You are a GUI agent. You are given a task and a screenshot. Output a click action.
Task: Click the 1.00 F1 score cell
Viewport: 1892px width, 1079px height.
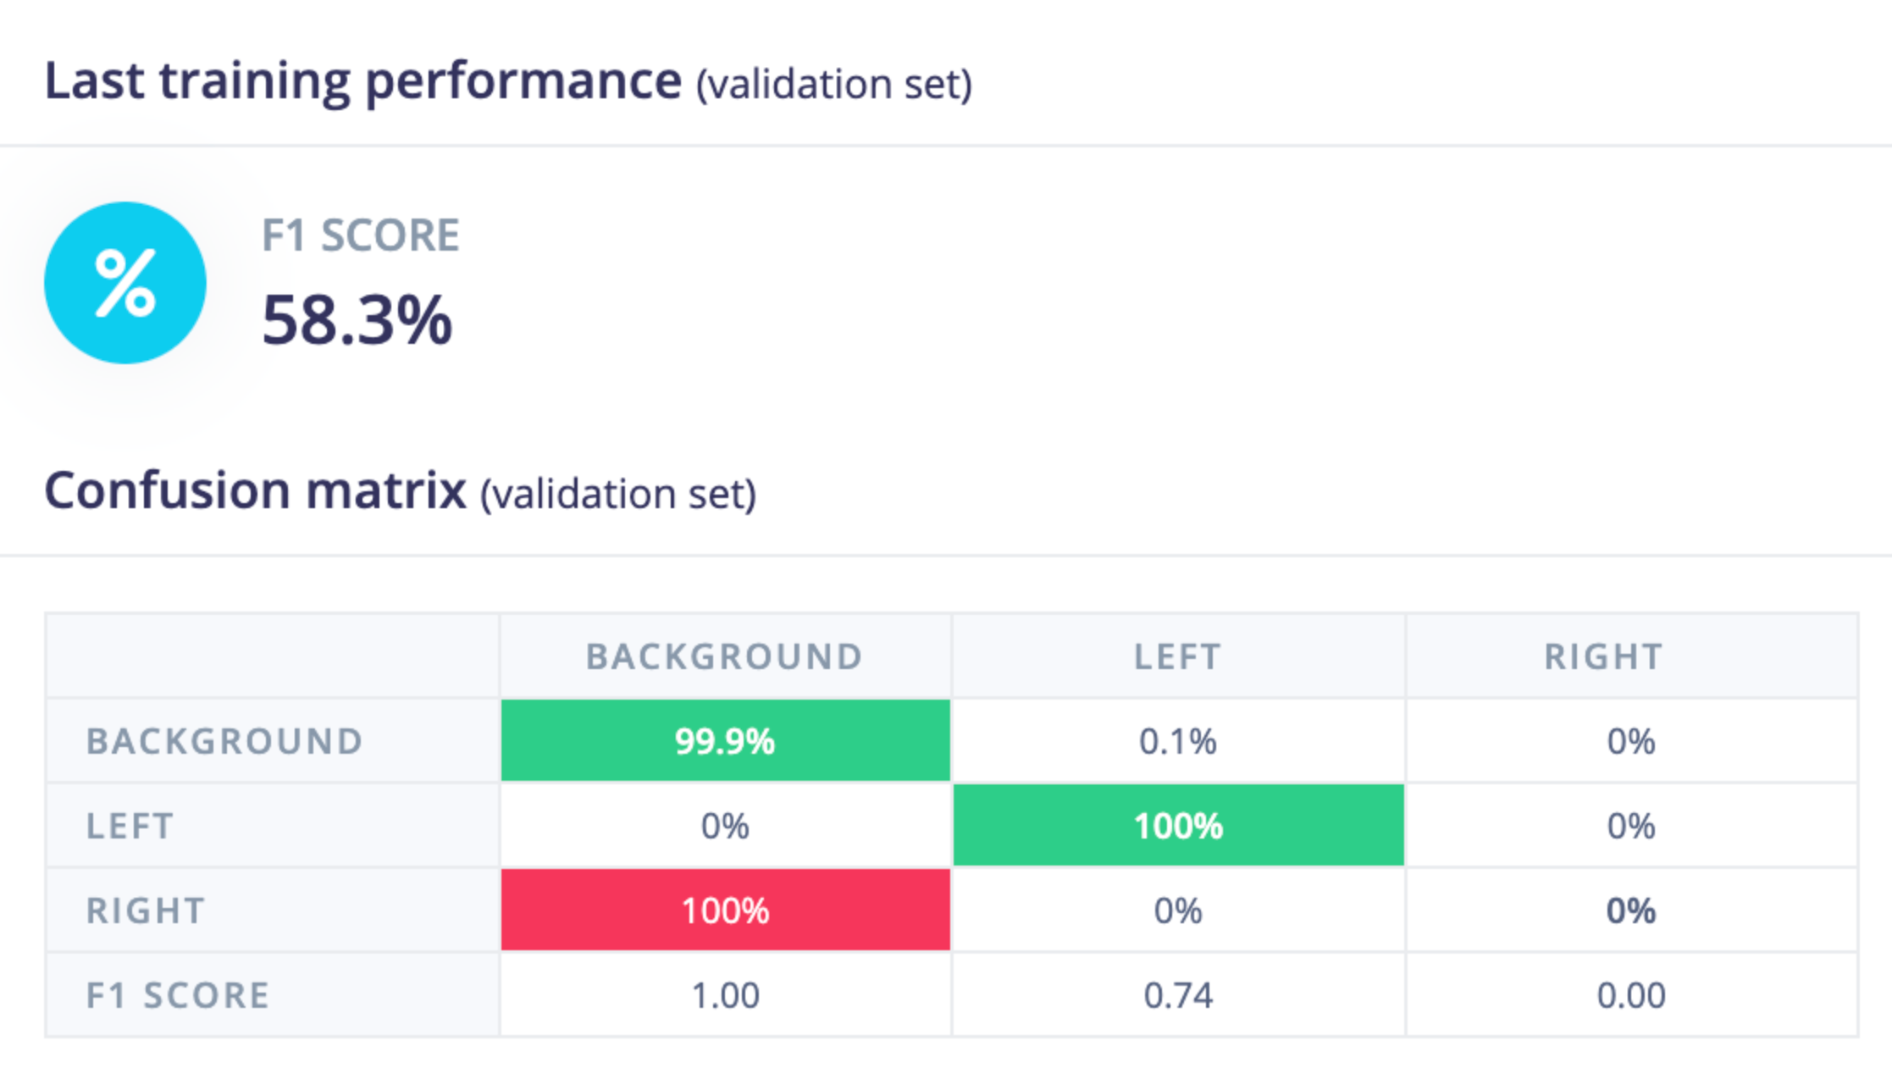[725, 996]
